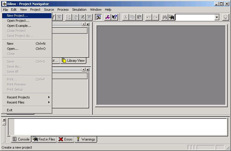The height and width of the screenshot is (151, 231).
Task: Open the search combo box dropdown arrow
Action: tap(217, 17)
